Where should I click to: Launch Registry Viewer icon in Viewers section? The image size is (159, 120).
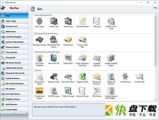[x=82, y=77]
